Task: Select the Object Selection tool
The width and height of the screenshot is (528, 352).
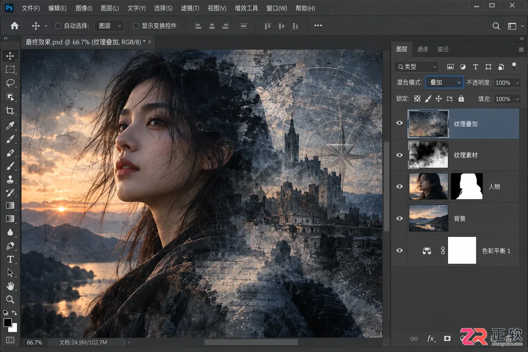Action: tap(10, 97)
